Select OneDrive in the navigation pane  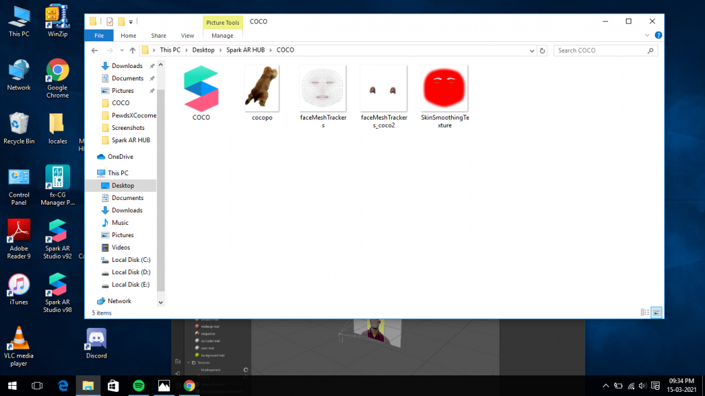point(120,157)
